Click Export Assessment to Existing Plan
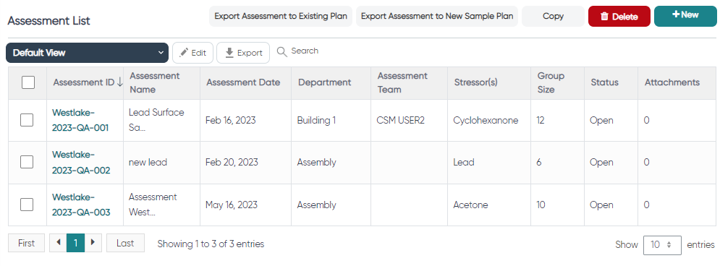The height and width of the screenshot is (266, 720). 281,16
